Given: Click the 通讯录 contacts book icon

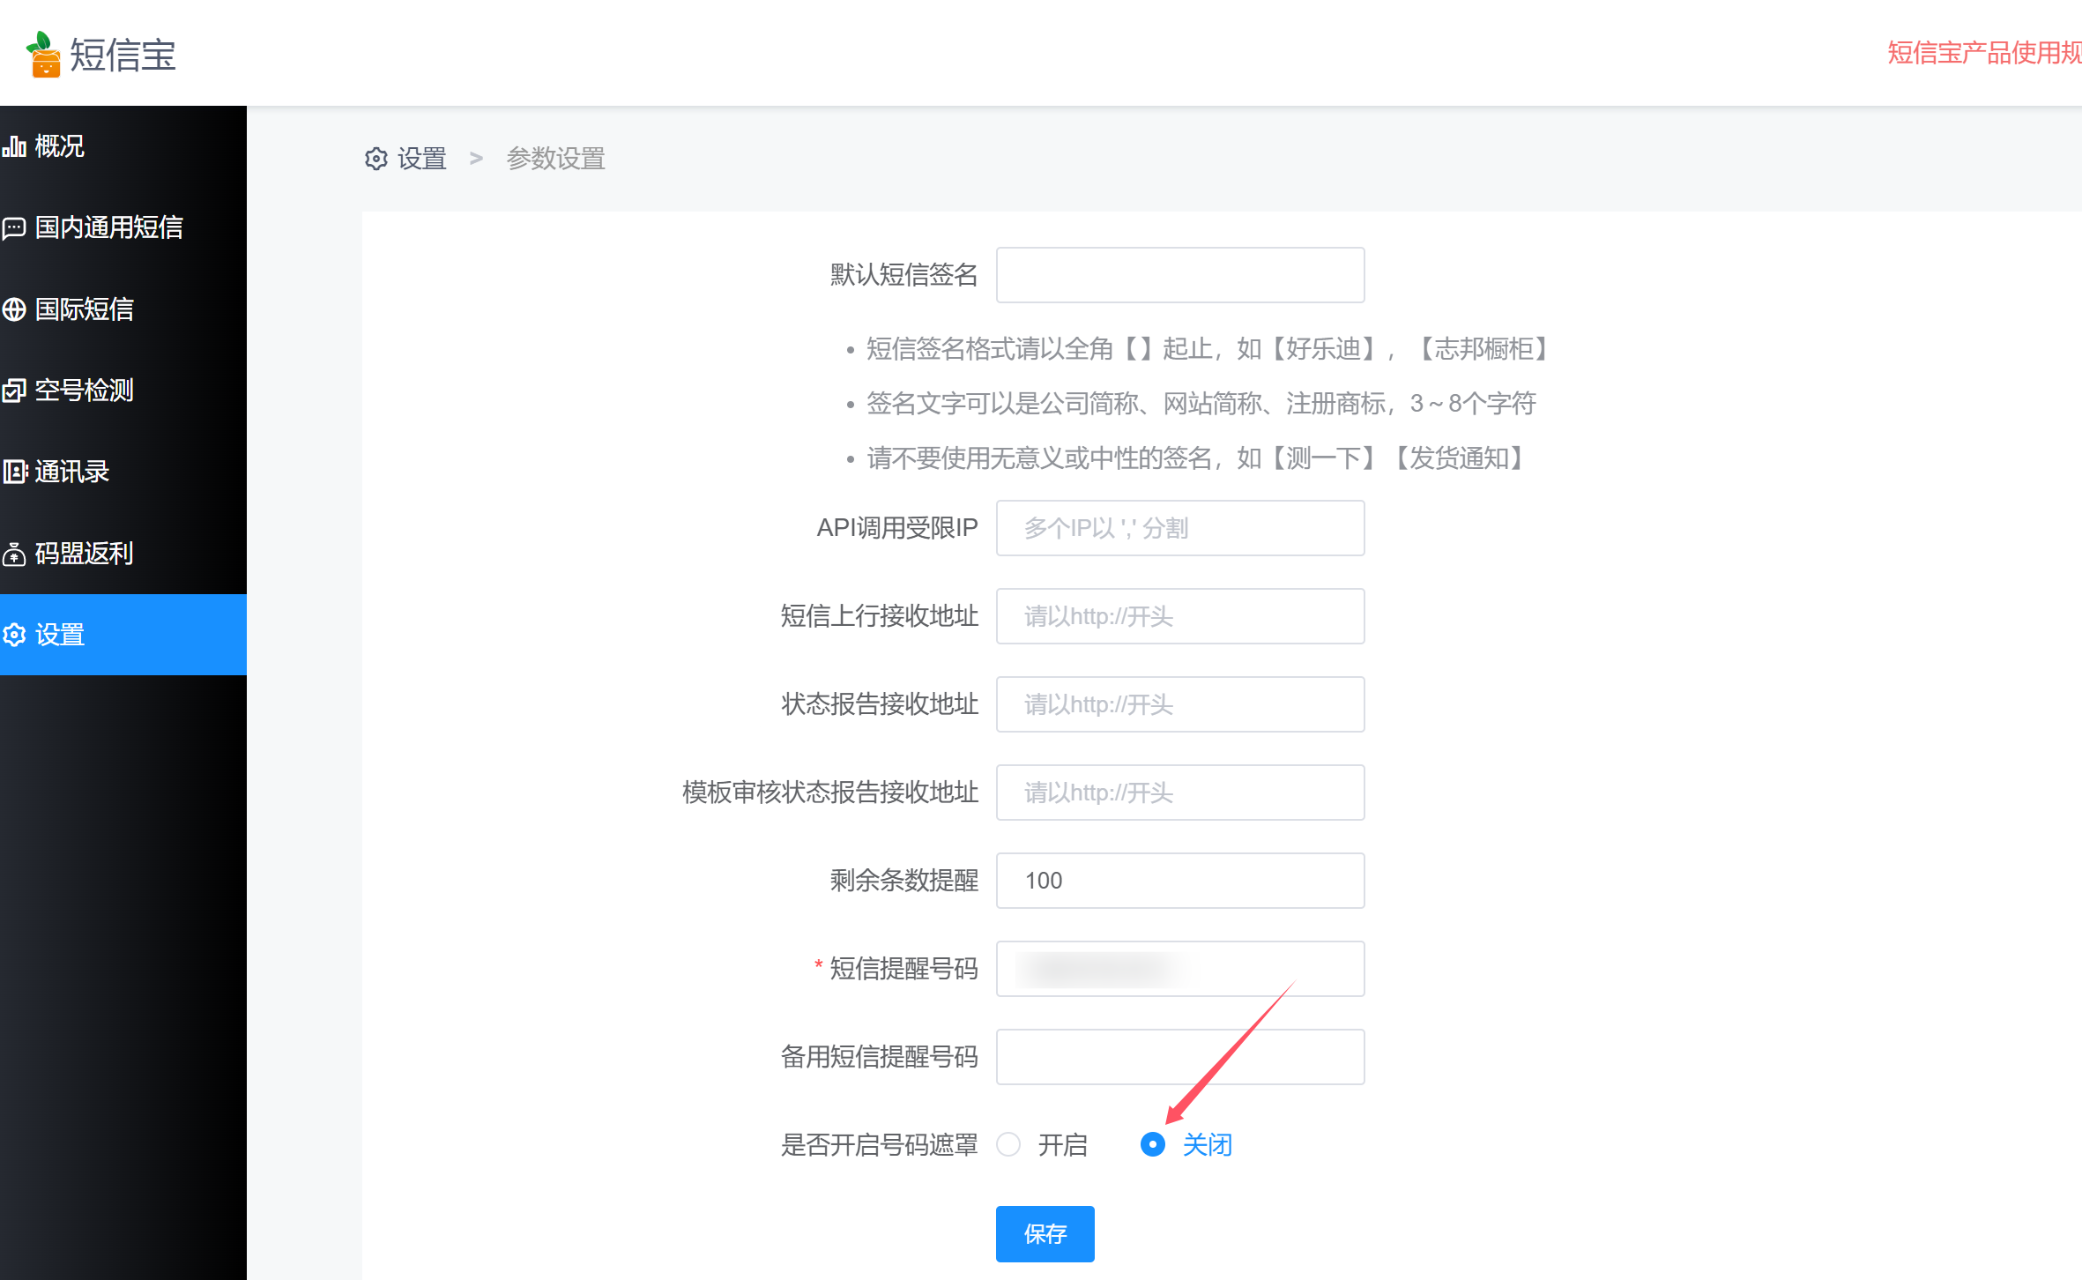Looking at the screenshot, I should [14, 473].
